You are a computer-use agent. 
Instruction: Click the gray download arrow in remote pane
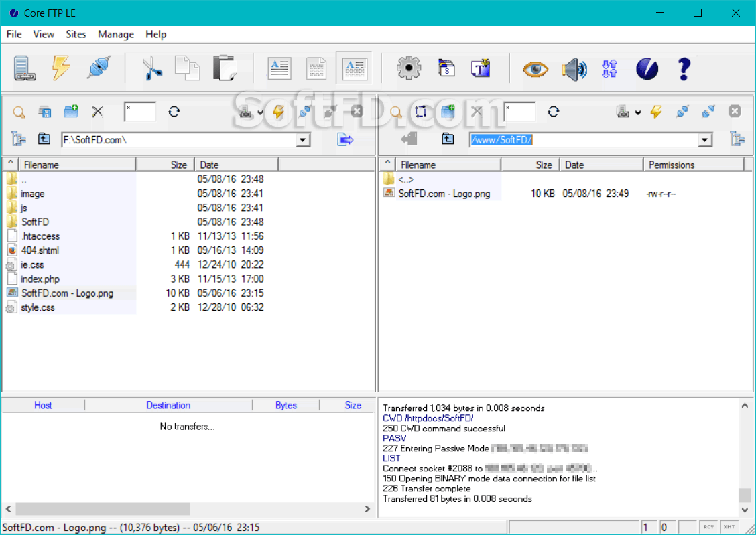click(x=409, y=139)
